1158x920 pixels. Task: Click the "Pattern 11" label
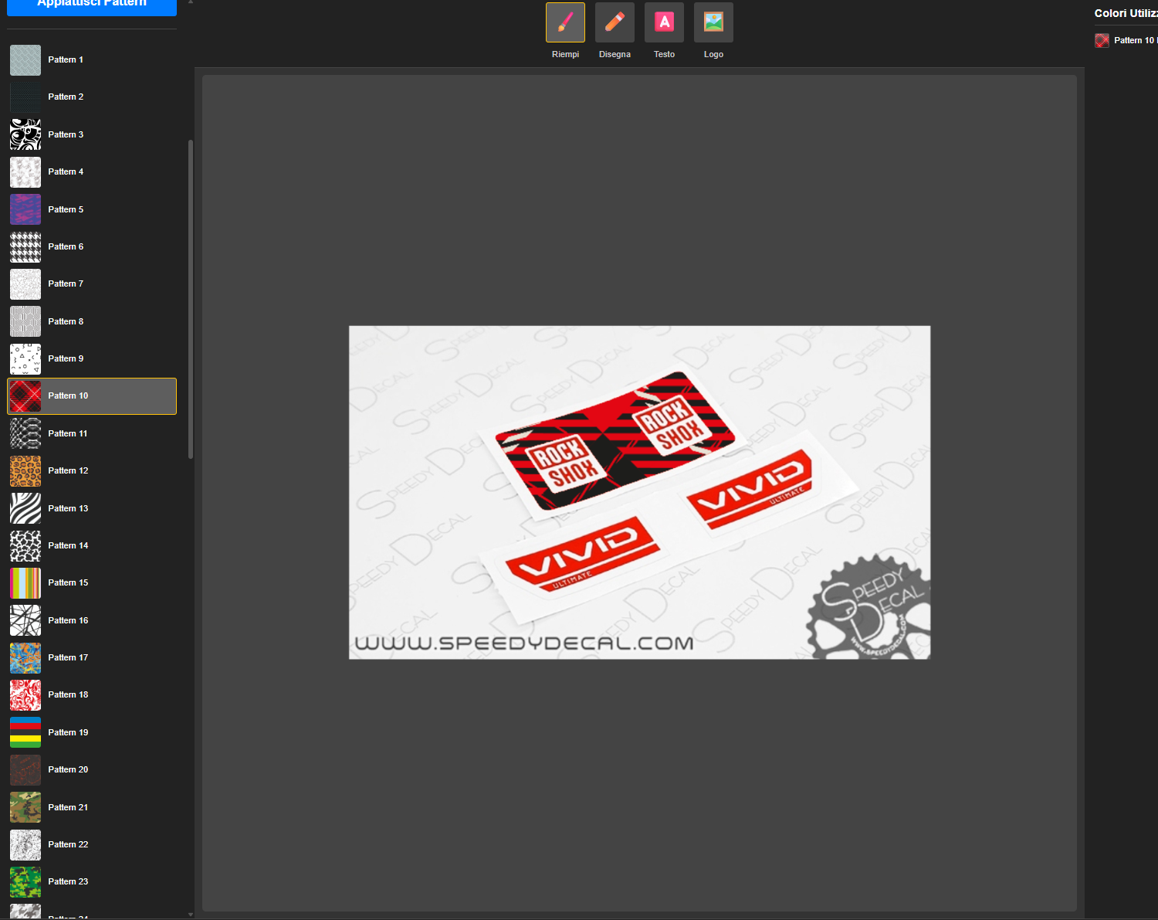coord(68,433)
